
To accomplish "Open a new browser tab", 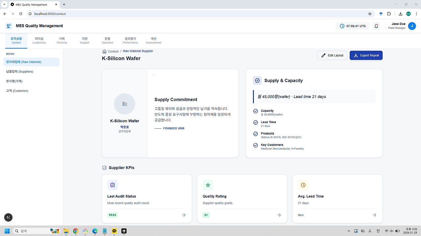I will tap(64, 4).
